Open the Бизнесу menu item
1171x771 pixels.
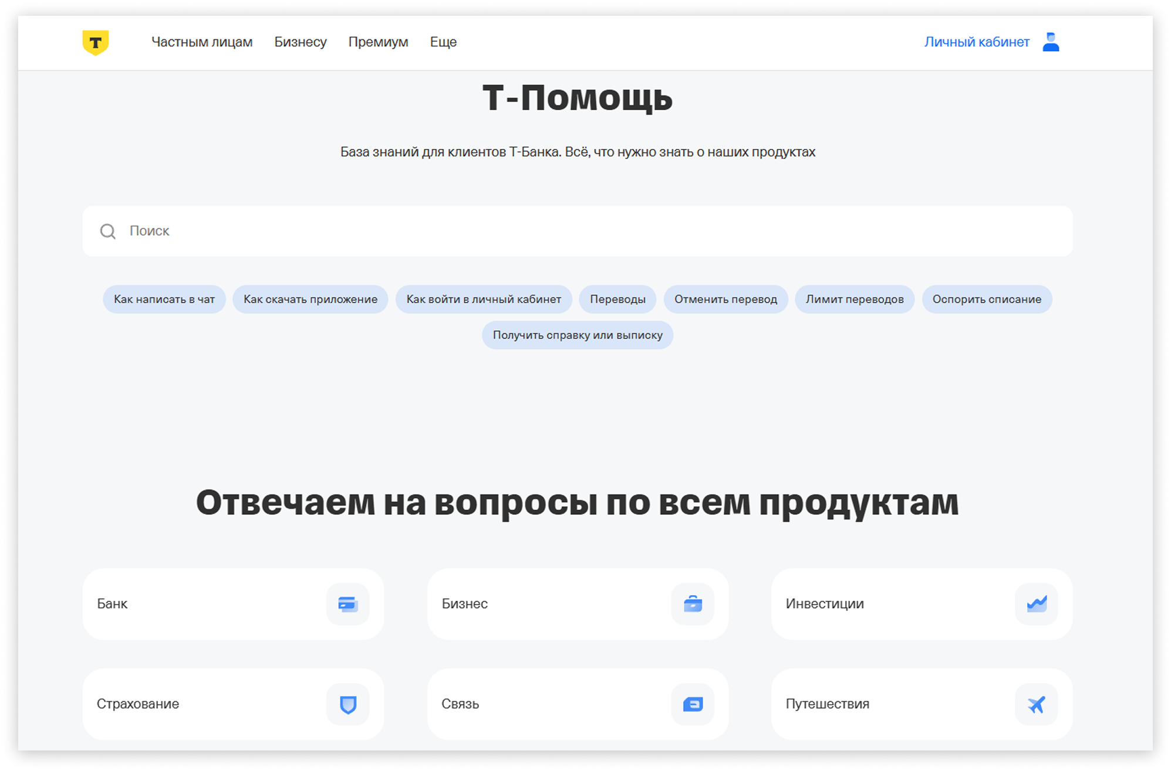tap(301, 42)
